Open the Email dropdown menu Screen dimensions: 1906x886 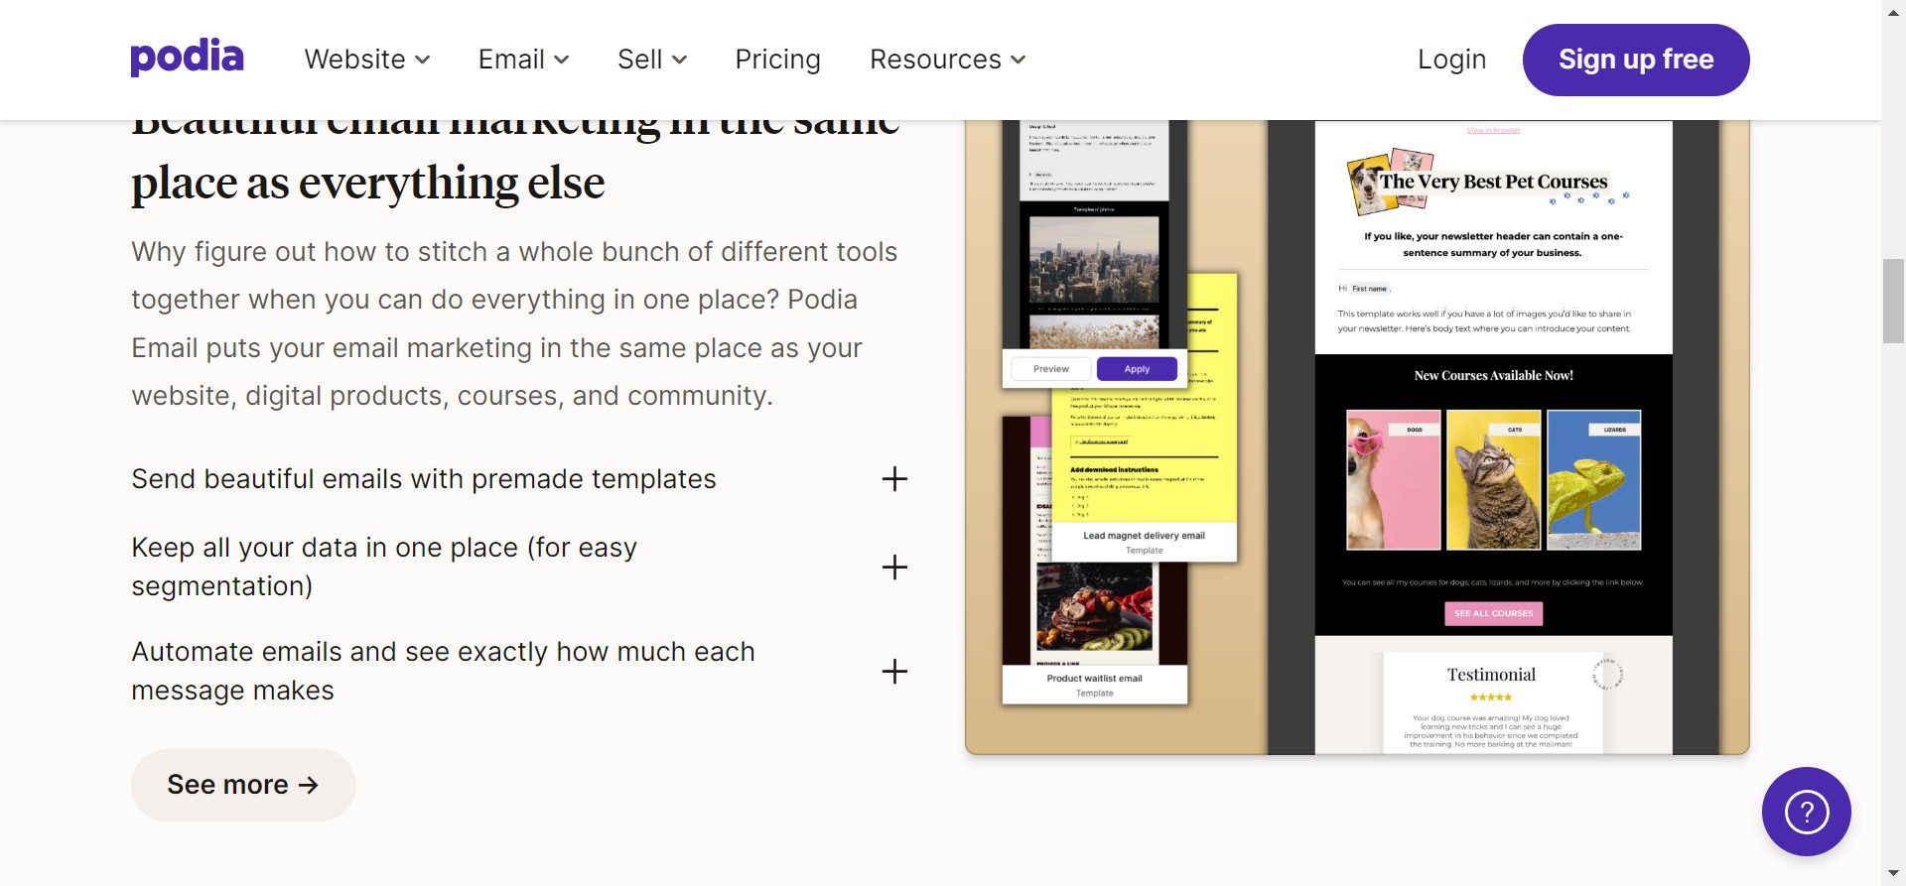[x=523, y=60]
